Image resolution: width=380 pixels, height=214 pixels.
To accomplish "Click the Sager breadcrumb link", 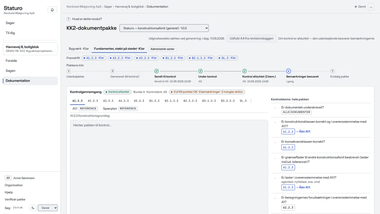I will point(108,7).
